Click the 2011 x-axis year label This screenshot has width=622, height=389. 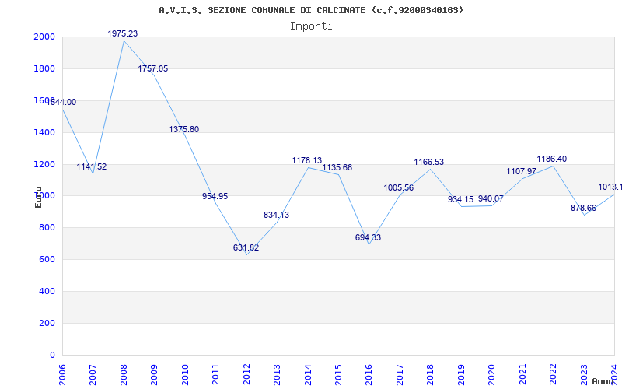click(x=216, y=375)
